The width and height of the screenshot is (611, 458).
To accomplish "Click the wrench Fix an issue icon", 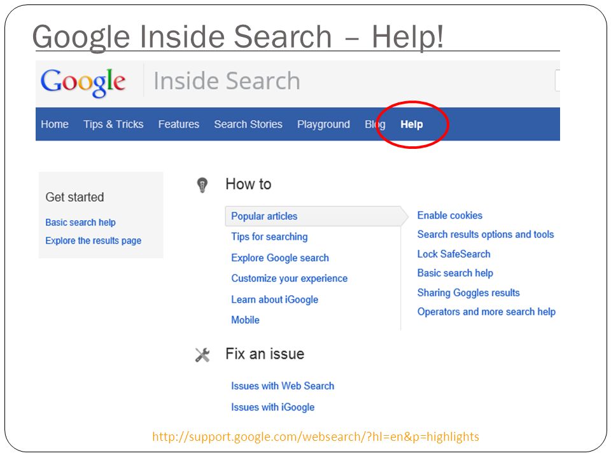I will pyautogui.click(x=202, y=355).
